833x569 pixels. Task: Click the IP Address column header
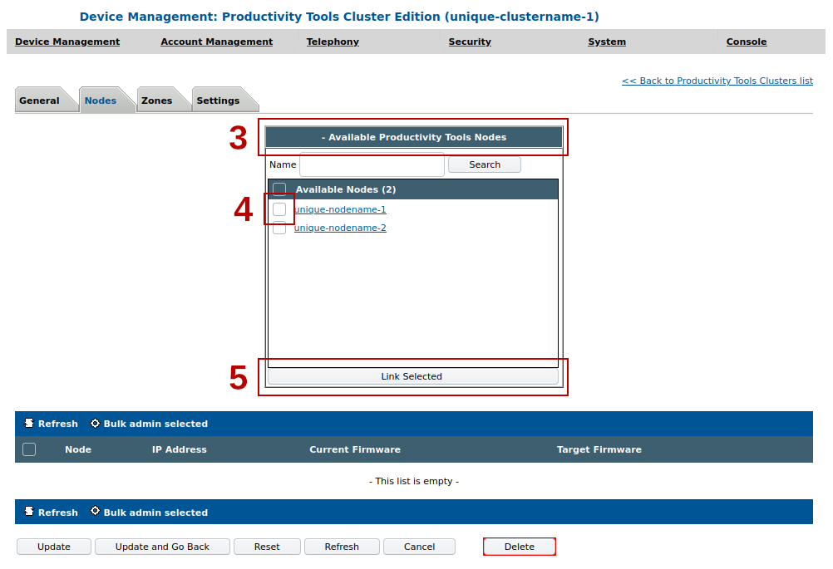click(179, 449)
